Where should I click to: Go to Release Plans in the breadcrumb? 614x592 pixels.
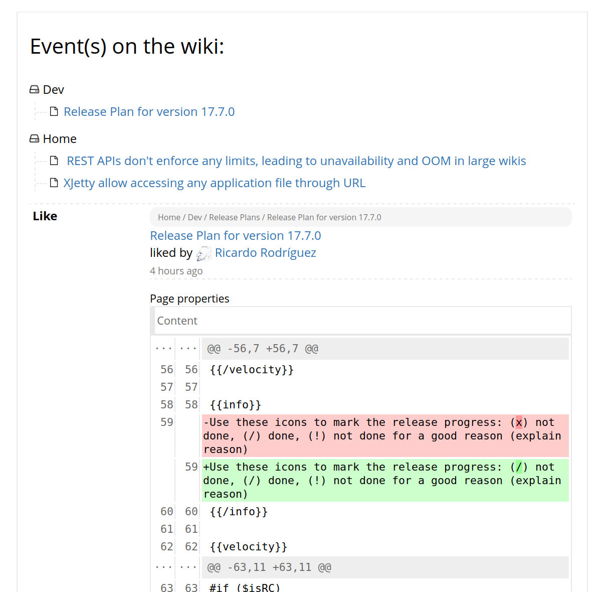234,217
